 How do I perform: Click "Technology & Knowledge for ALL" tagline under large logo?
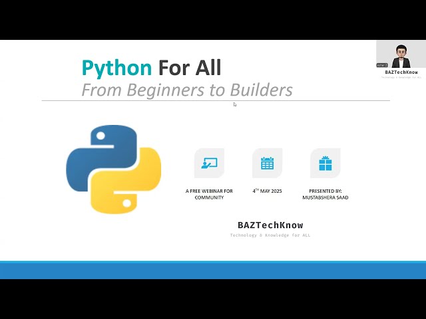[x=270, y=235]
